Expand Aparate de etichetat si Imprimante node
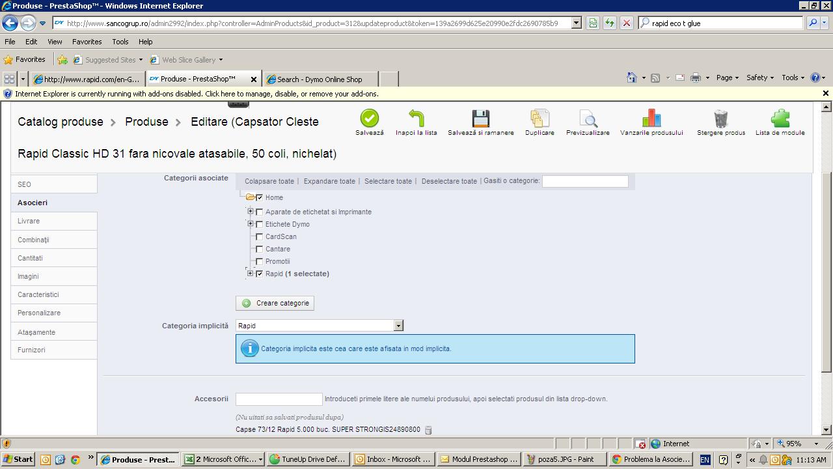Viewport: 833px width, 469px height. [x=250, y=211]
